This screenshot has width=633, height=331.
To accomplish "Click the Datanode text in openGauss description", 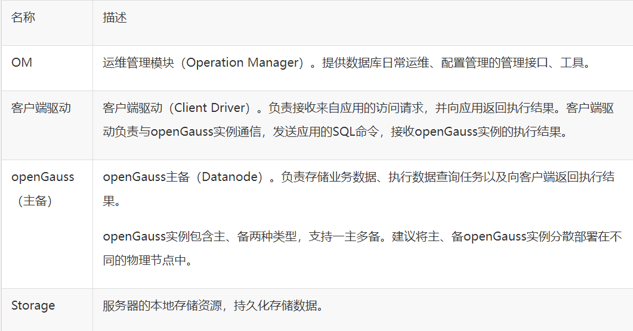I will click(x=229, y=177).
